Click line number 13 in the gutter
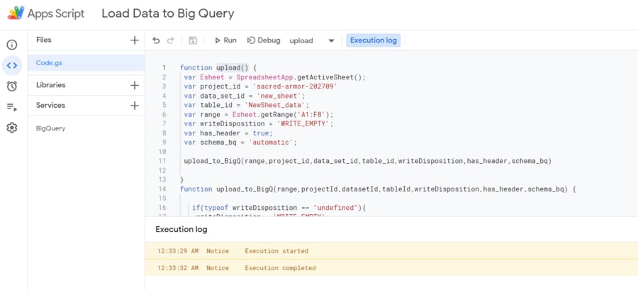Viewport: 638px width, 290px height. tap(162, 179)
